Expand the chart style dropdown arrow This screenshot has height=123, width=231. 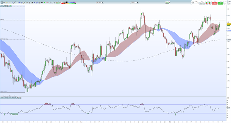tap(170, 2)
